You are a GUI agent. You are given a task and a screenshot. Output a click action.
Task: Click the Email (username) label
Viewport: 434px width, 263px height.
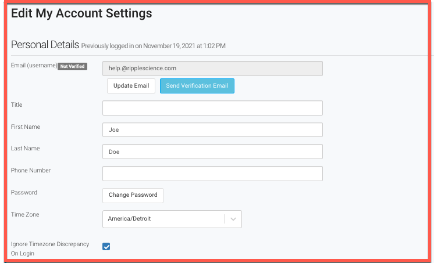(x=34, y=66)
